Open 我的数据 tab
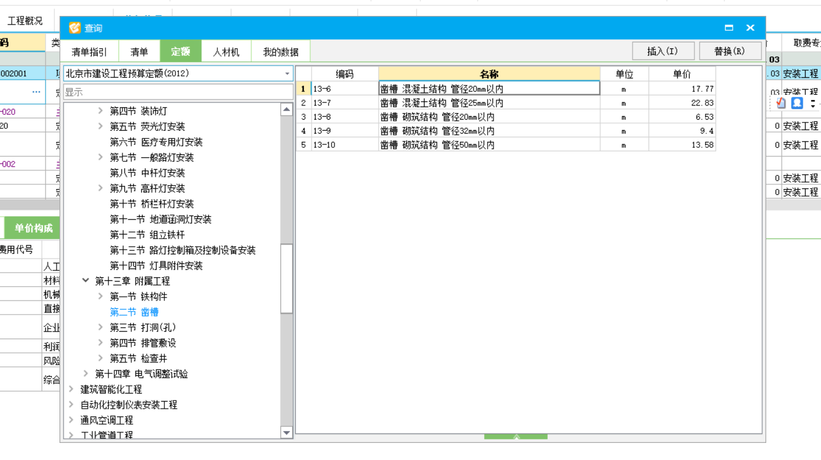Image resolution: width=821 pixels, height=460 pixels. coord(280,52)
